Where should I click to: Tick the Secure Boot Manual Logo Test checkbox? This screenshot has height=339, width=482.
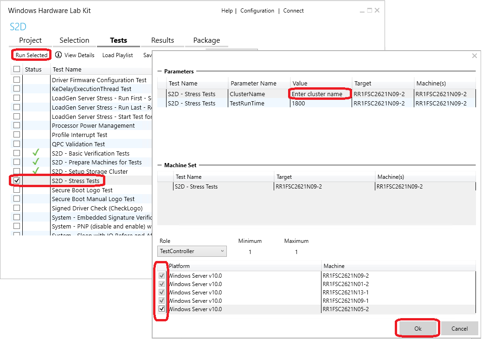pos(17,199)
